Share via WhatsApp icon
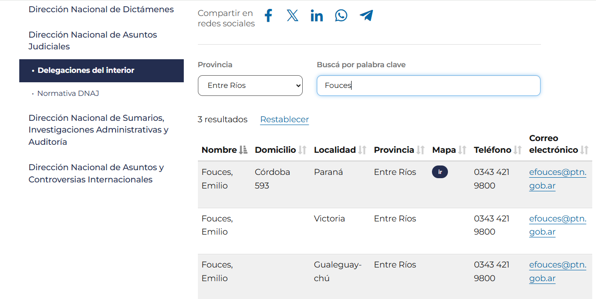Viewport: 596px width, 299px height. 341,16
